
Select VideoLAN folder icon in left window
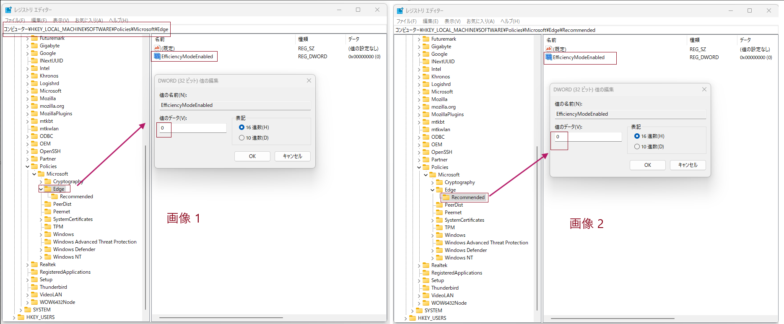pyautogui.click(x=34, y=295)
